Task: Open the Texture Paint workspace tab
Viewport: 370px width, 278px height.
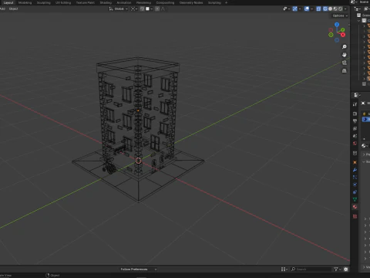Action: pyautogui.click(x=86, y=2)
